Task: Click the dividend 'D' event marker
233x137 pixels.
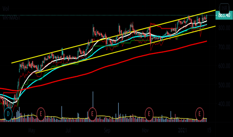Action: pos(8,114)
